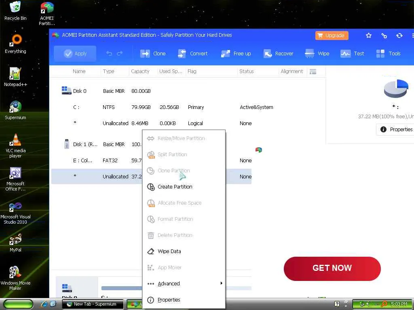Open AOMEI Partition Assistant desktop shortcut
The height and width of the screenshot is (310, 414).
click(x=47, y=13)
